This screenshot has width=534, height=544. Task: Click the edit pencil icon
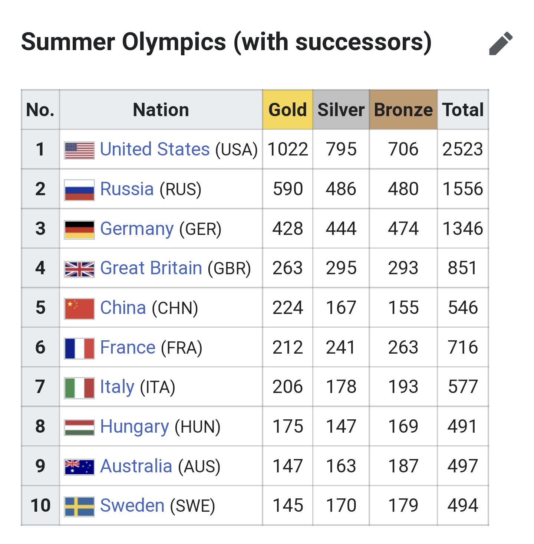point(501,43)
